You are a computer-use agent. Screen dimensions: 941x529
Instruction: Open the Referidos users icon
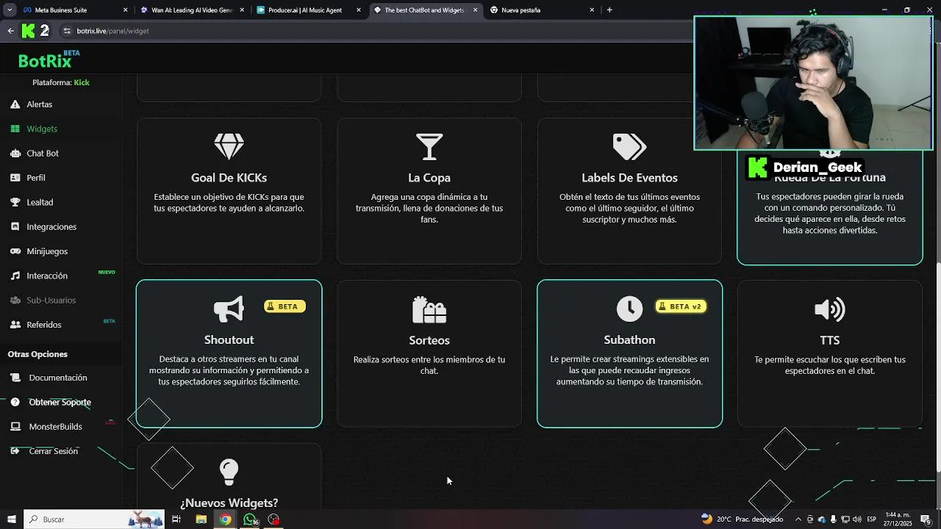[x=15, y=325]
